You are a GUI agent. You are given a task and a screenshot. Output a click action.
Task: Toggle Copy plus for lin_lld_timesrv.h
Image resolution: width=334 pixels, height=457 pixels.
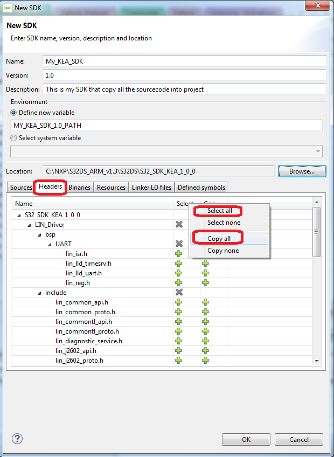(205, 263)
